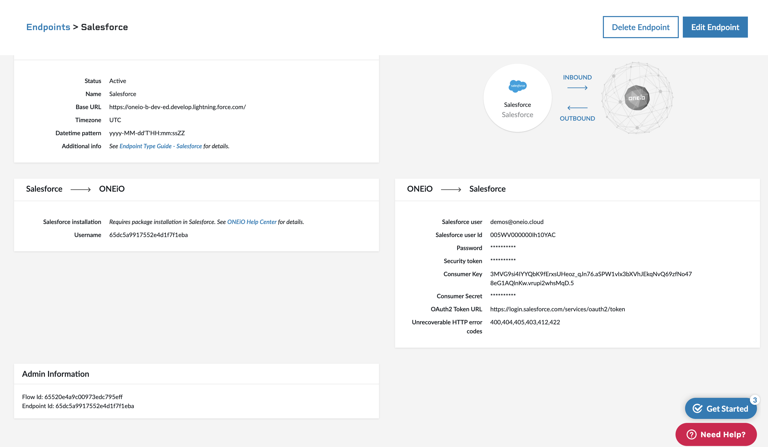Image resolution: width=768 pixels, height=447 pixels.
Task: Click the Need Help question mark icon
Action: point(691,434)
